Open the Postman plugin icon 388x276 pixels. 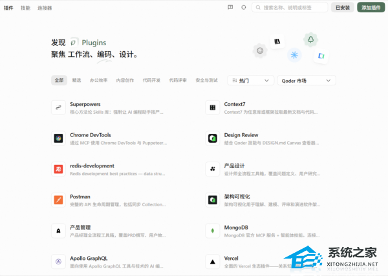[58, 200]
